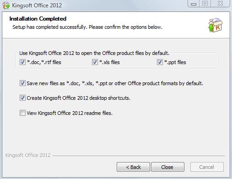Viewport: 232px width, 179px height.
Task: Disable the *.ppt files association checkbox
Action: tap(160, 62)
